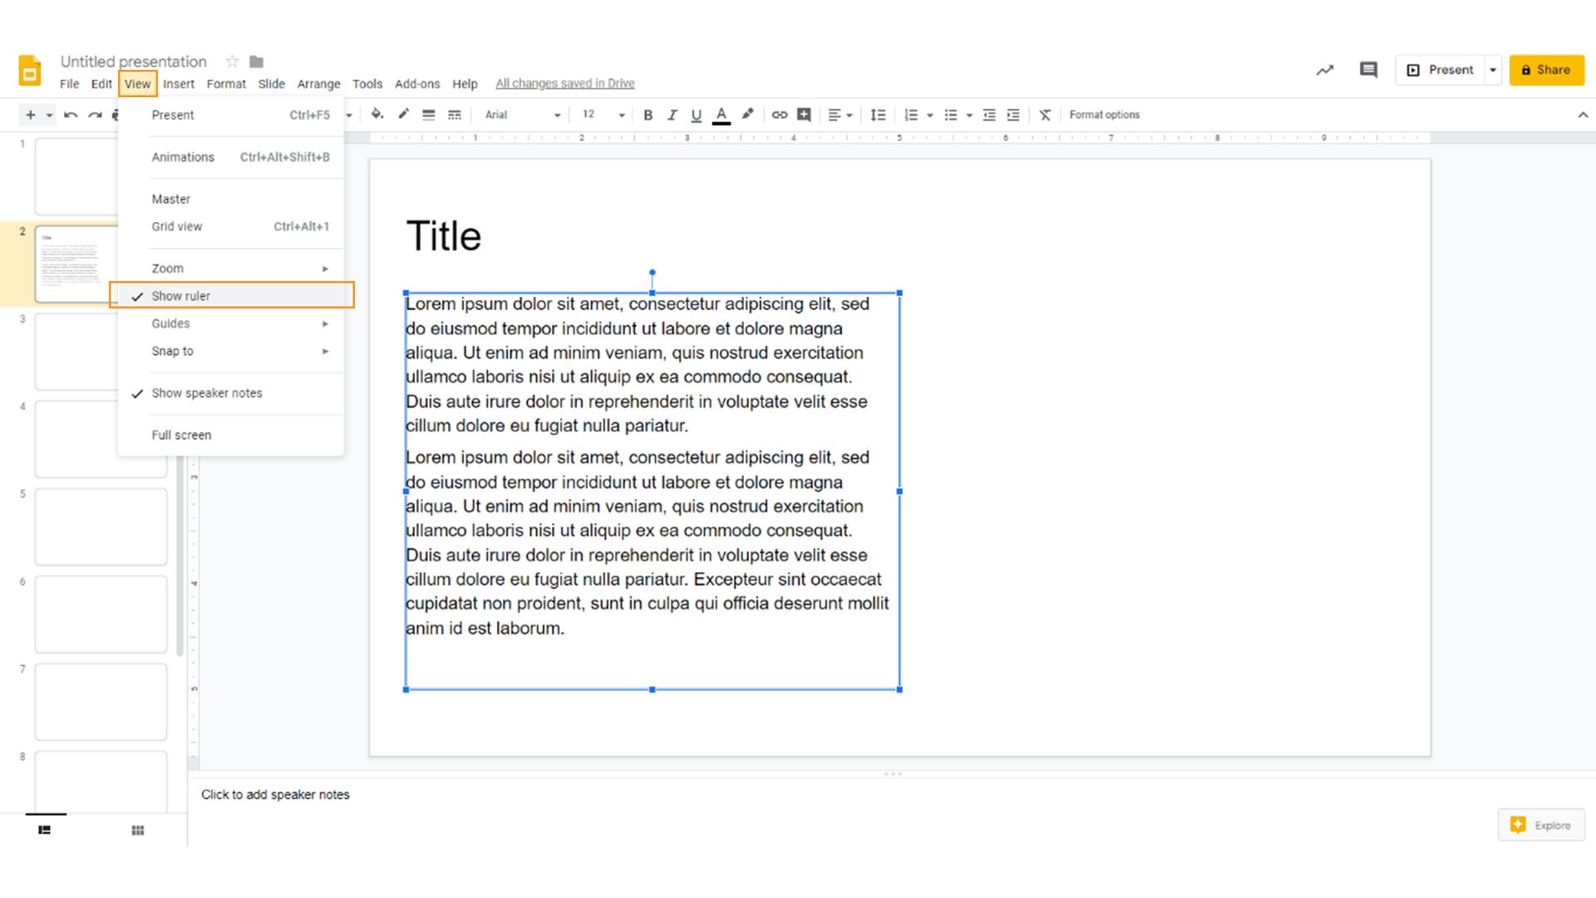Click the text highlight color icon

pos(746,114)
